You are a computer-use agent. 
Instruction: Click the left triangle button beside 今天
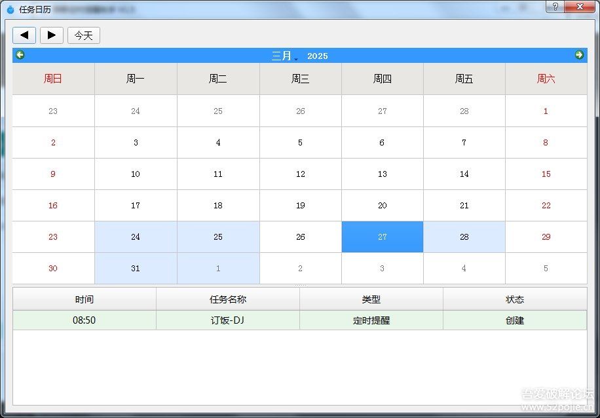coord(24,35)
